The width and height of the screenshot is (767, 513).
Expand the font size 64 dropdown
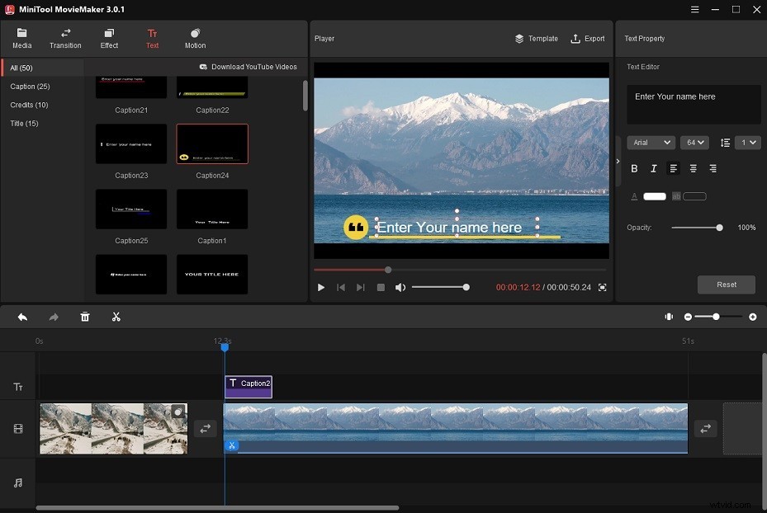694,142
